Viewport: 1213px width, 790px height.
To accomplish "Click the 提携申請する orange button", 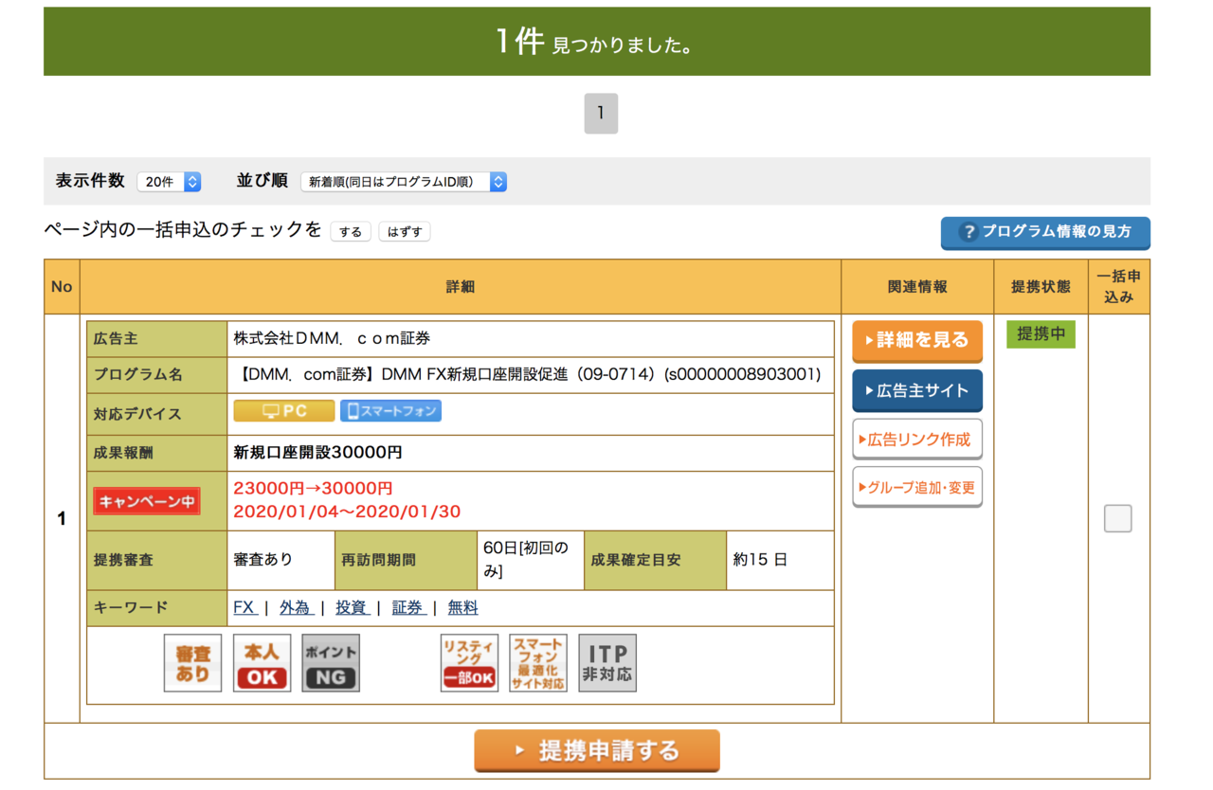I will point(597,751).
